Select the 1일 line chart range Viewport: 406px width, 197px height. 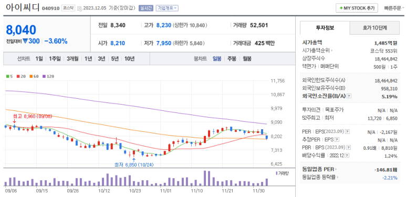[x=39, y=58]
